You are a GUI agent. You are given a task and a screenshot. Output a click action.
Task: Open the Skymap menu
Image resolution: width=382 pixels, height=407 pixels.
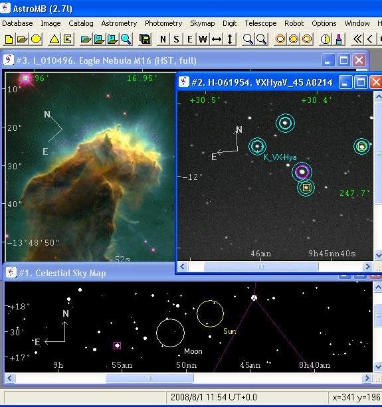(x=203, y=23)
